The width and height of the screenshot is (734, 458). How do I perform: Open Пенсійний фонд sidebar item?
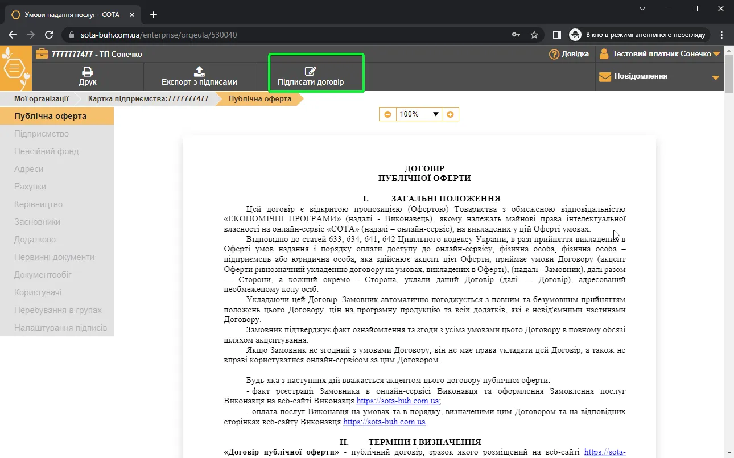click(x=57, y=151)
